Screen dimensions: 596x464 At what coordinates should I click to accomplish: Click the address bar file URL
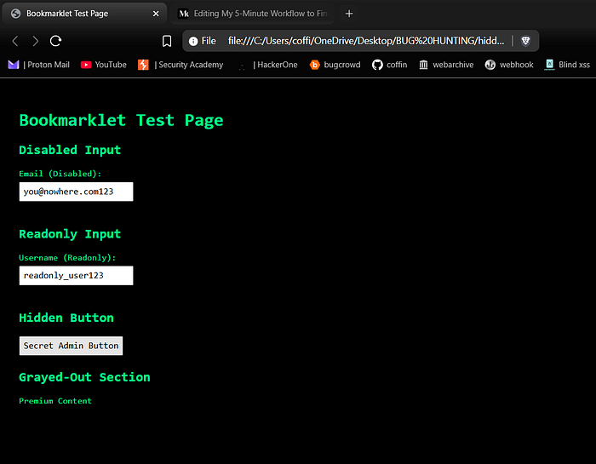tap(366, 41)
